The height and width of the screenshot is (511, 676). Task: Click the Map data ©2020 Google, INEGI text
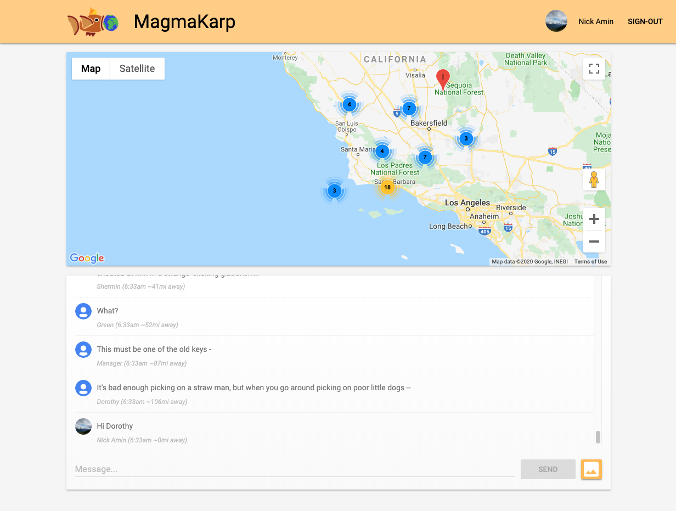530,262
